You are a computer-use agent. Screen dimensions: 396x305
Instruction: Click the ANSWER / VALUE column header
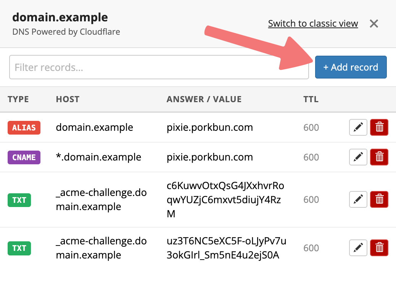point(204,100)
